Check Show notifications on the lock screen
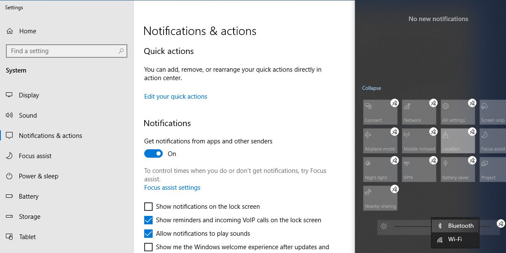 (x=148, y=207)
